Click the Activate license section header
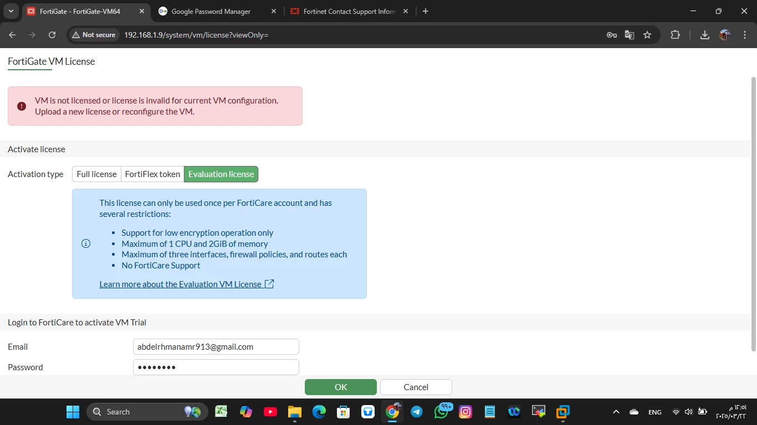Image resolution: width=757 pixels, height=425 pixels. (37, 149)
